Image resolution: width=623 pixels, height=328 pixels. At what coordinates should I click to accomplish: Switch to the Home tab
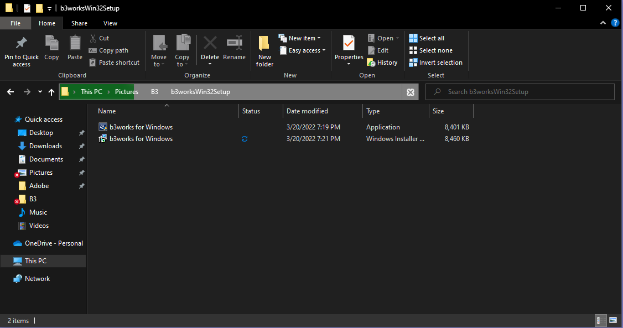47,23
